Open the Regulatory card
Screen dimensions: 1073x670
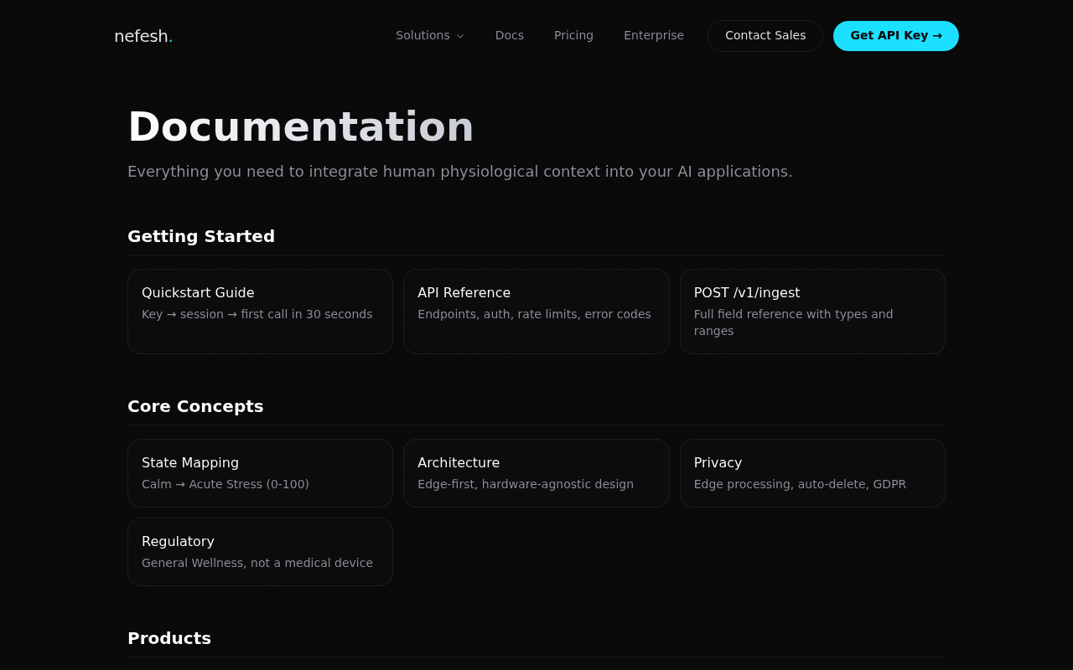[260, 552]
